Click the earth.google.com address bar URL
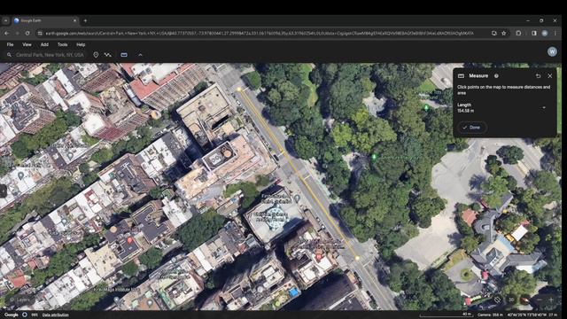The height and width of the screenshot is (319, 567). [x=260, y=34]
